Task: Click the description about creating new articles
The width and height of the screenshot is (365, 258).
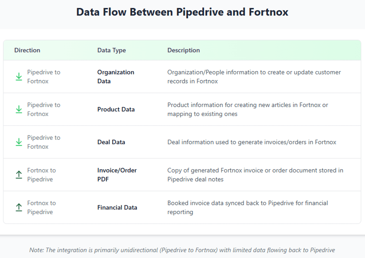Action: click(x=248, y=109)
